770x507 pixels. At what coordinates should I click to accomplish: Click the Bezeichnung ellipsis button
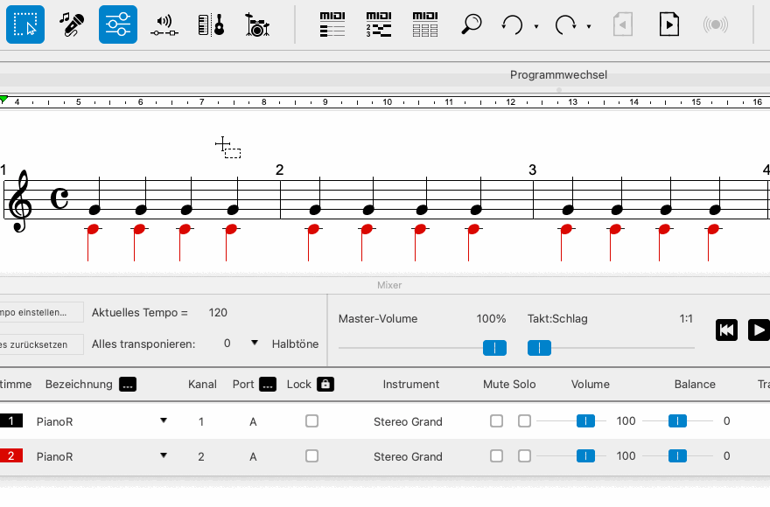click(128, 385)
